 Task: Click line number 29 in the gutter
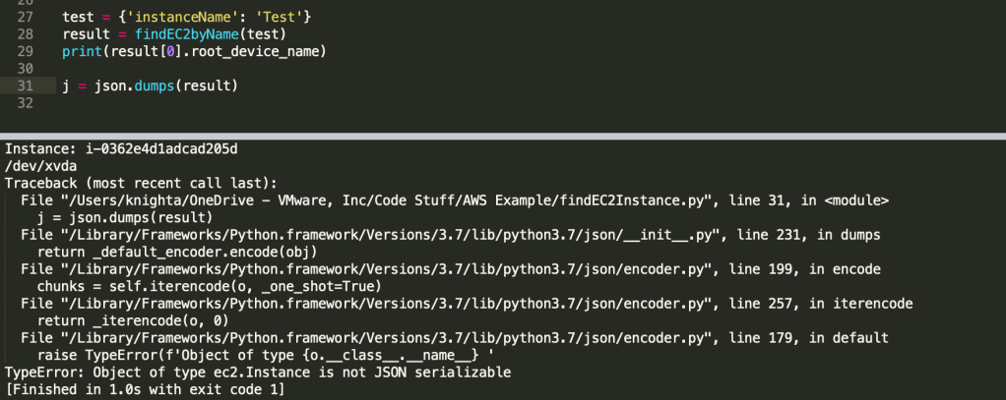26,50
